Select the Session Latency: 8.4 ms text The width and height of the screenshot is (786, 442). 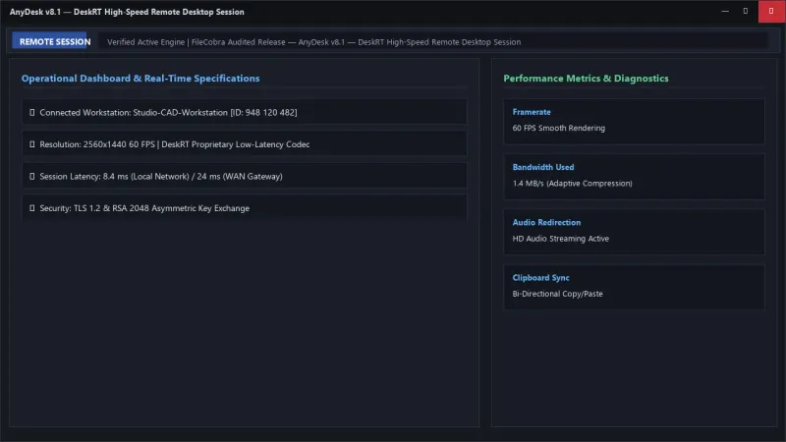click(x=161, y=177)
